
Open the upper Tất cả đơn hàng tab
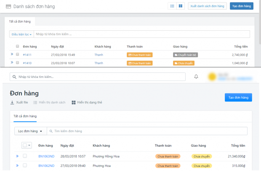click(x=20, y=21)
